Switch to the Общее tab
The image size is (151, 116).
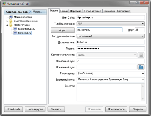54,11
